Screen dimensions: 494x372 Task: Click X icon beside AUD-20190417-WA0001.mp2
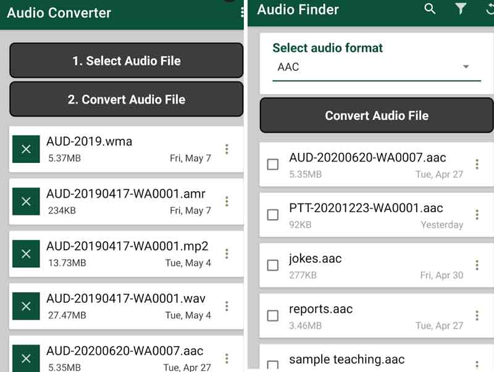[26, 254]
